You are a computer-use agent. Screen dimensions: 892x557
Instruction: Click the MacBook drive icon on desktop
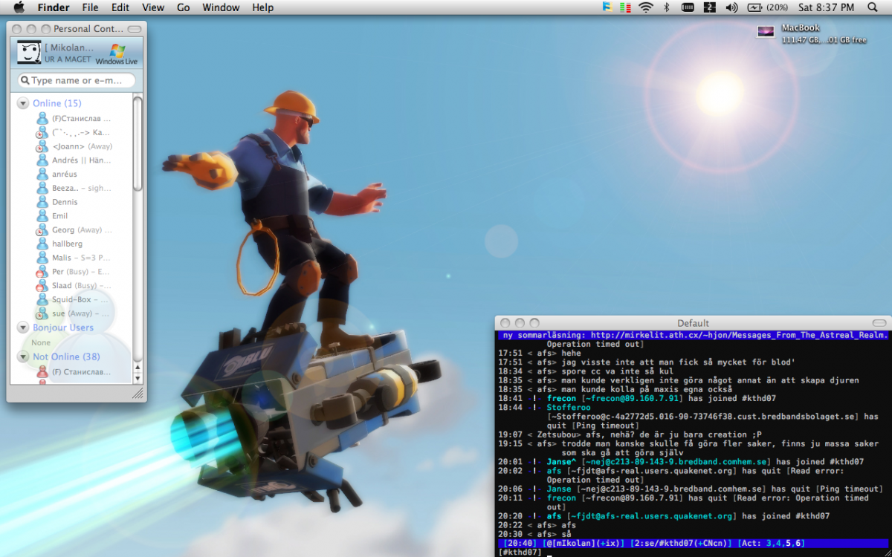tap(766, 31)
